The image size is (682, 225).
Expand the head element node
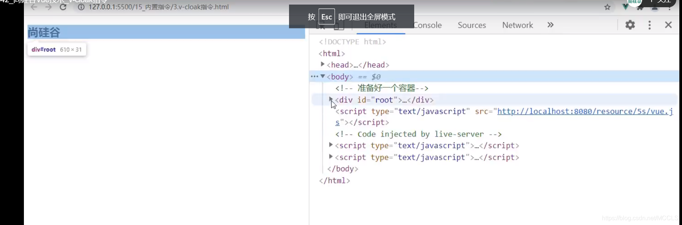(322, 65)
